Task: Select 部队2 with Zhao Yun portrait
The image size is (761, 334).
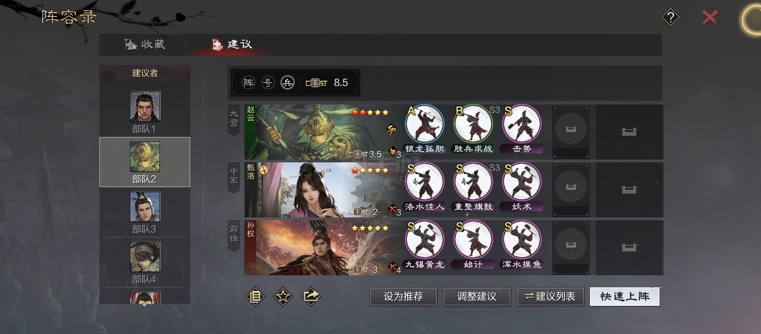Action: point(145,162)
